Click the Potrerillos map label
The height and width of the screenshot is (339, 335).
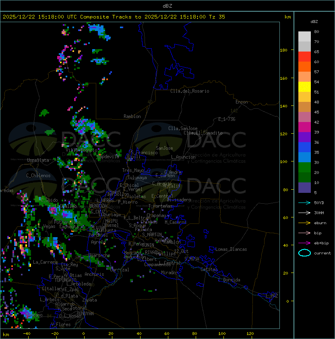[67, 222]
